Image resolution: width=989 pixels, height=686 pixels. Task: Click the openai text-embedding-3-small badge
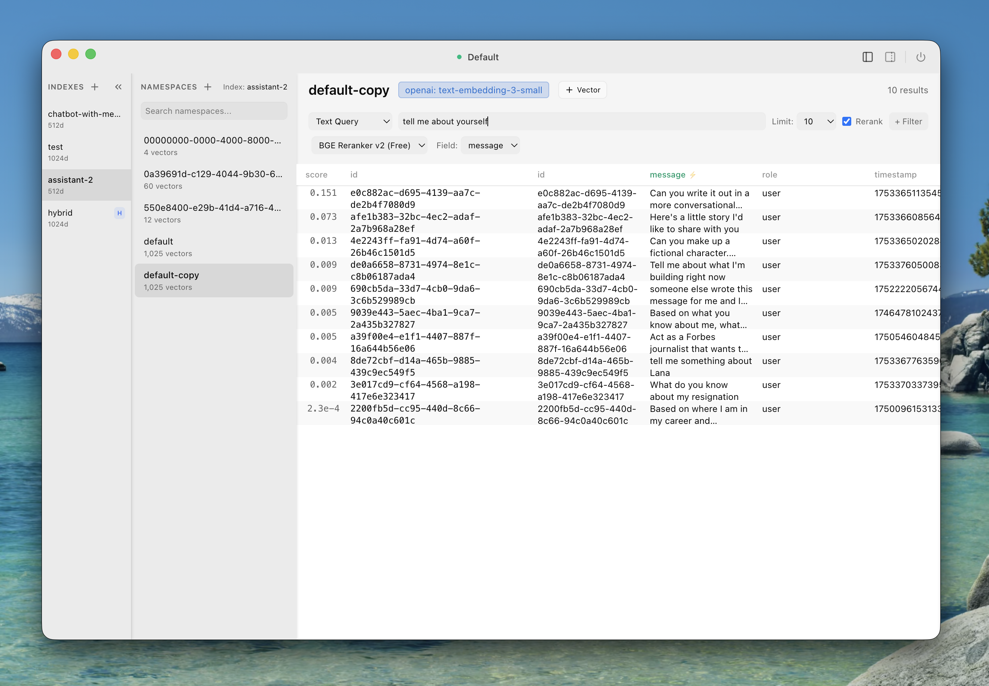point(473,90)
